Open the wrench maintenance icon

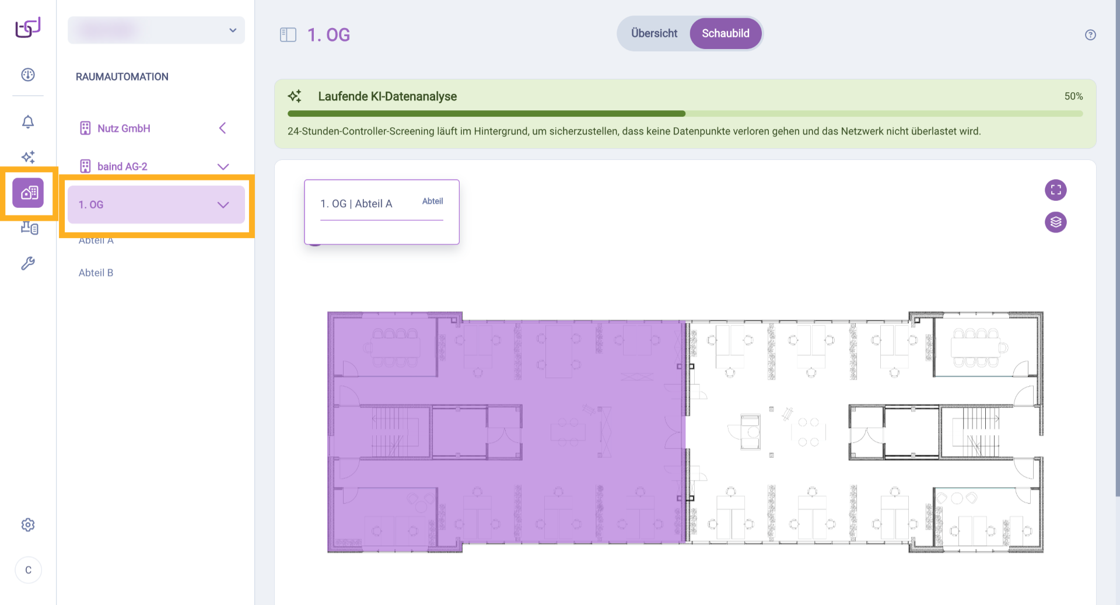tap(28, 264)
